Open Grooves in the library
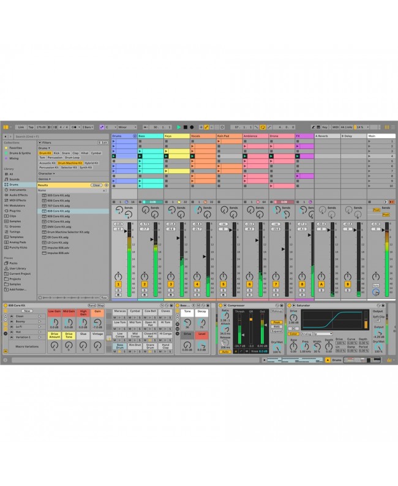The width and height of the screenshot is (398, 486). click(15, 226)
